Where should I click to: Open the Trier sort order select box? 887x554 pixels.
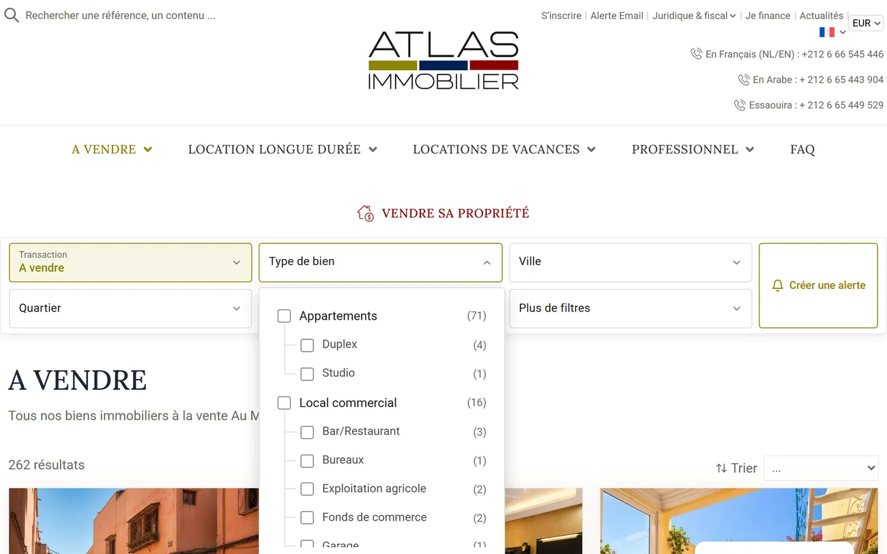click(821, 468)
